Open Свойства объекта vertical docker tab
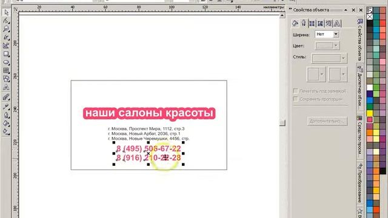 pos(360,39)
